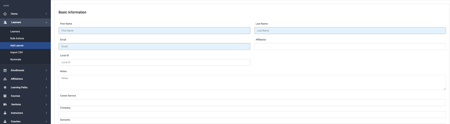
Task: Click the Affiliations hierarchy icon
Action: [x=5, y=79]
